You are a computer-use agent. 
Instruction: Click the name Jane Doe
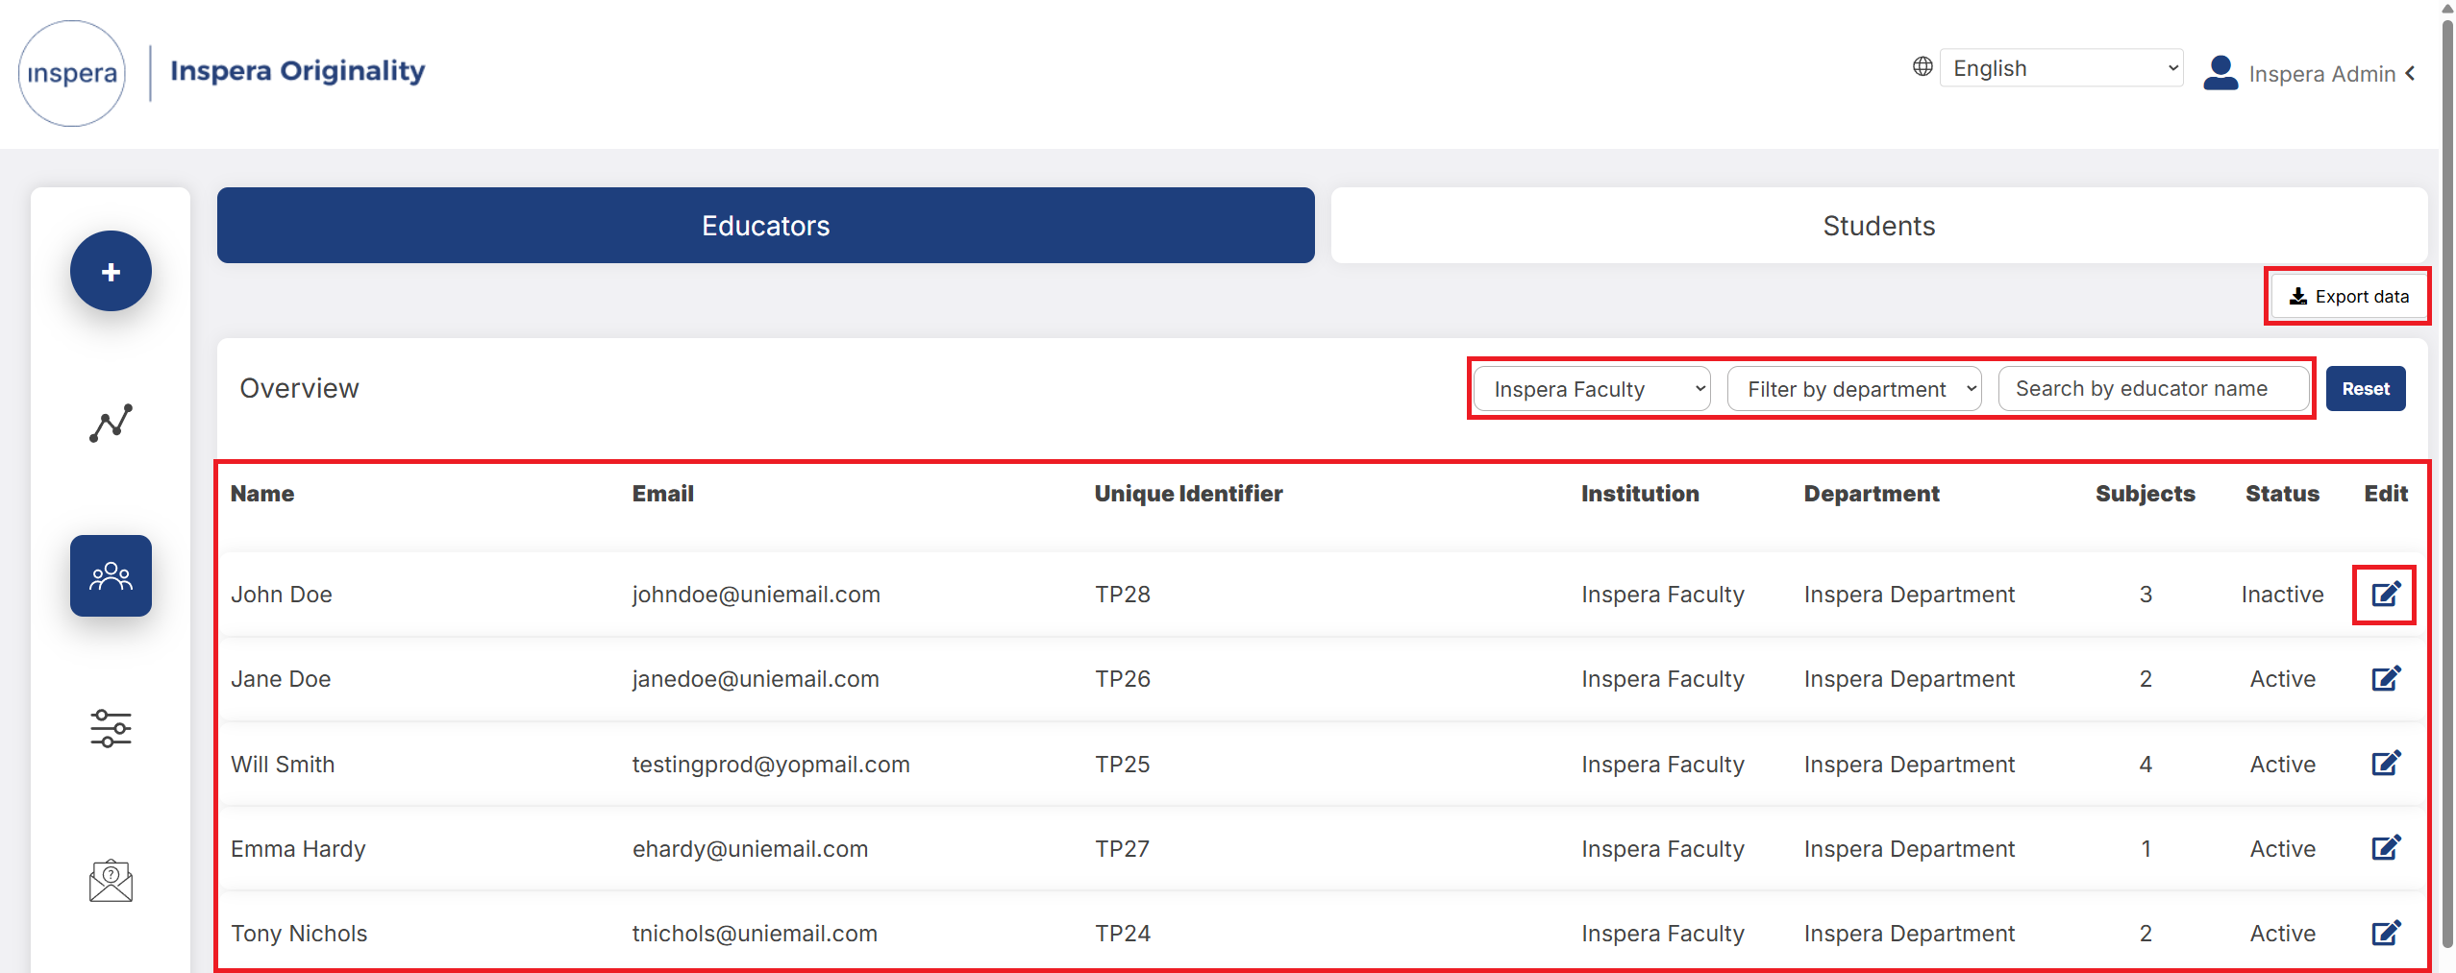(281, 679)
